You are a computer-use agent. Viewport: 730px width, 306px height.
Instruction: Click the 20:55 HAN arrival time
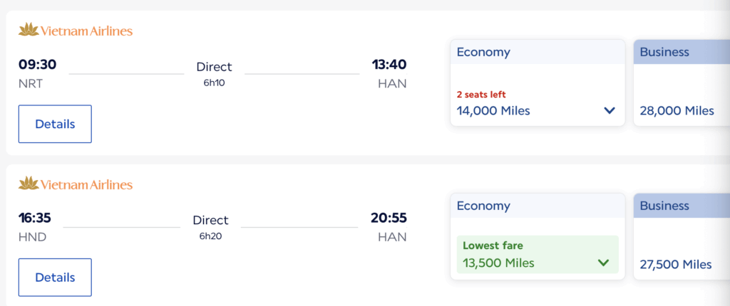(389, 218)
